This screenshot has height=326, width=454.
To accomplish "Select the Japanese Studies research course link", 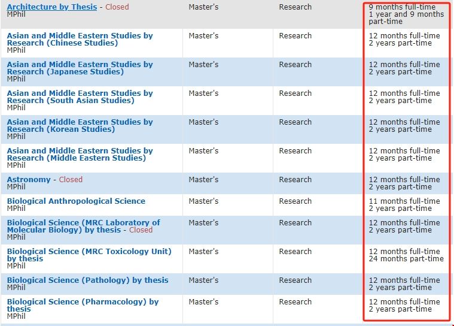I will (x=80, y=68).
